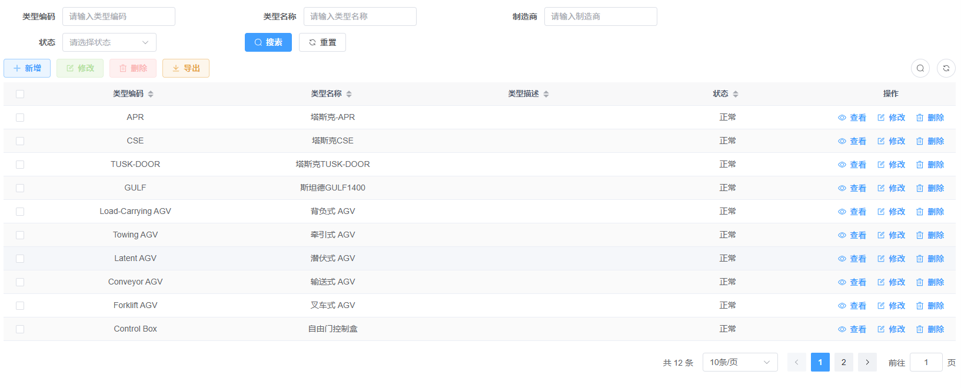Click the 新增 add button
Viewport: 961px width, 388px height.
(27, 68)
